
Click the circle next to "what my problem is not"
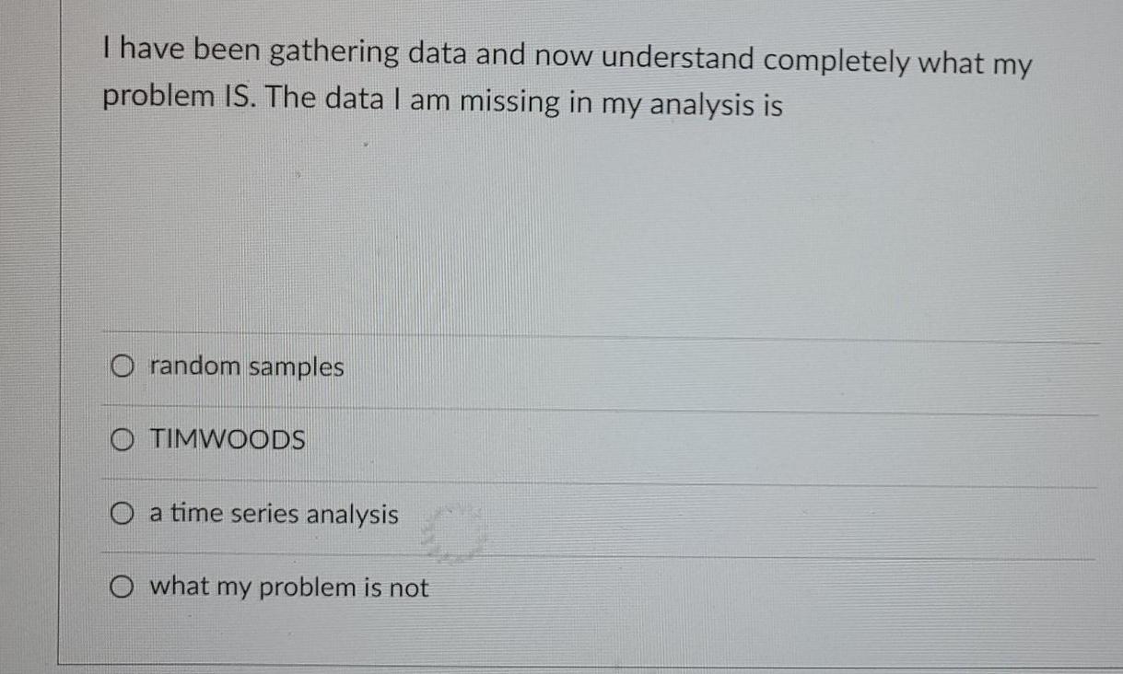(123, 587)
